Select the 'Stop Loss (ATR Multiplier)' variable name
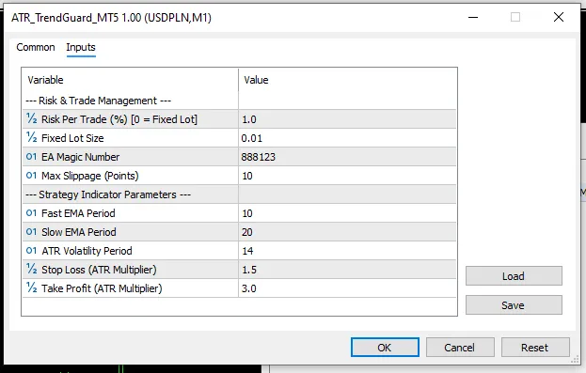 click(99, 270)
